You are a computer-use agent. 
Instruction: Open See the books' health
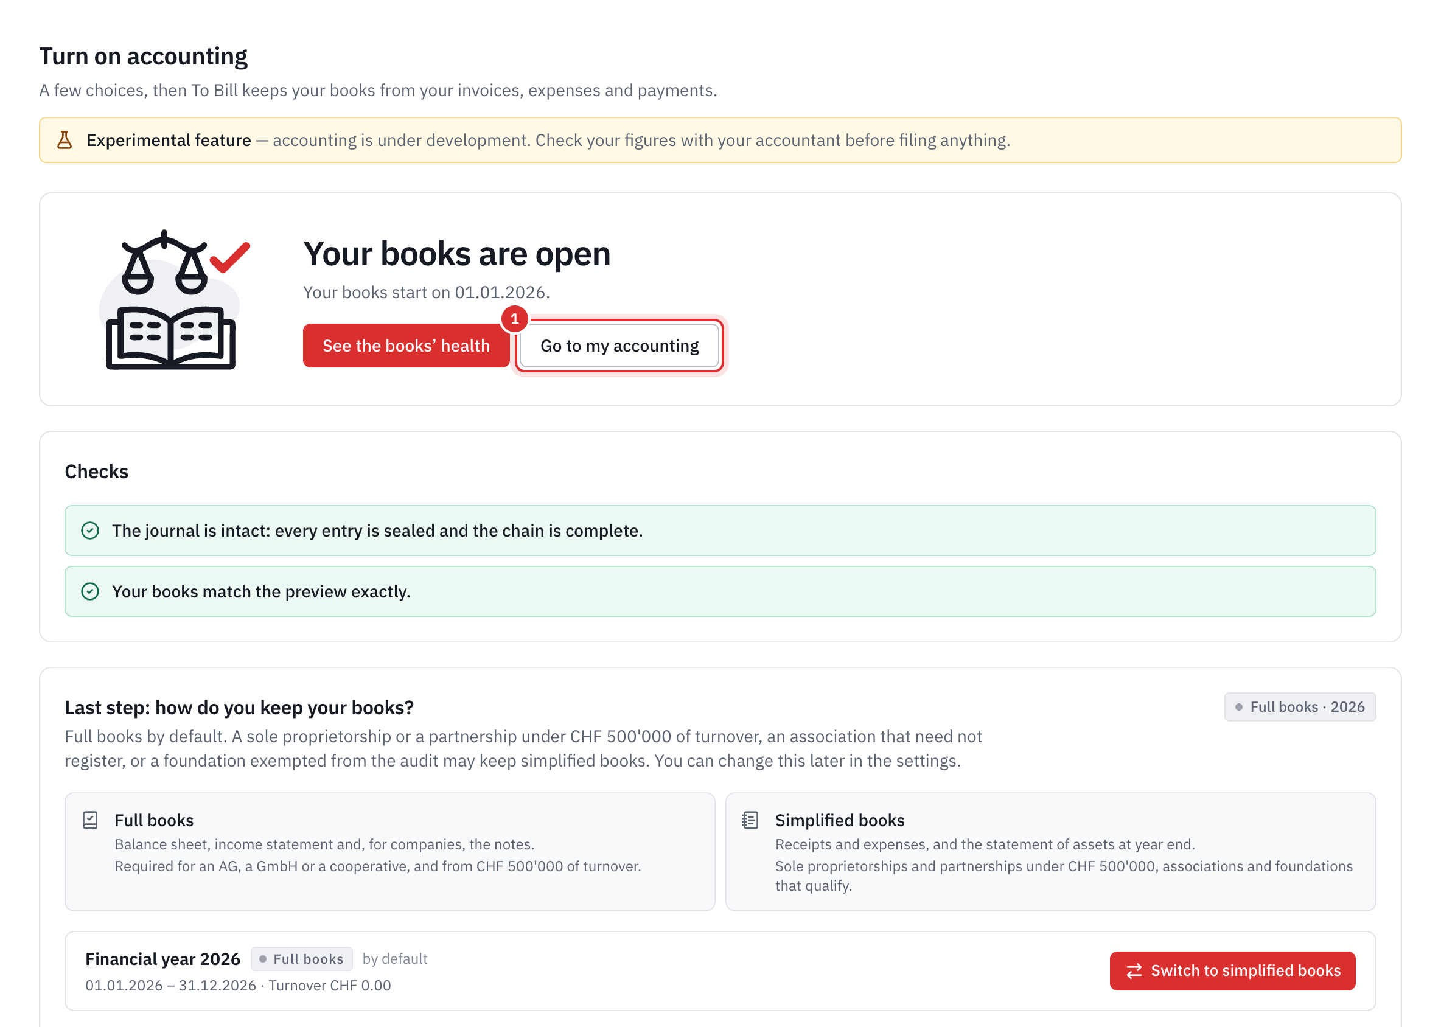coord(406,346)
